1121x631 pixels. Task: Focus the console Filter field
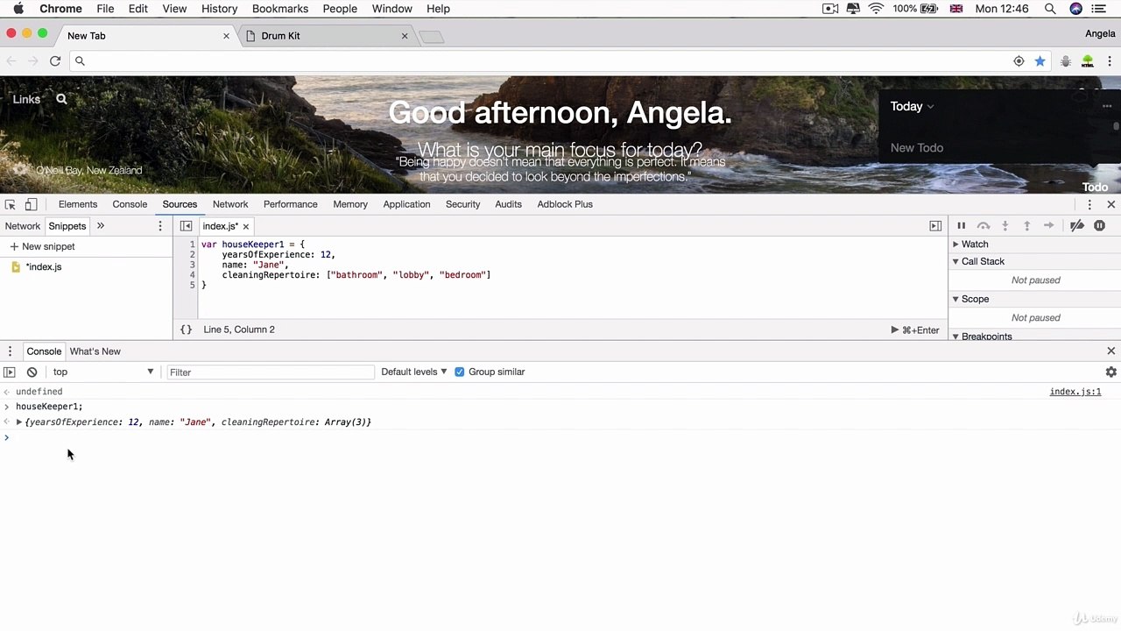[270, 372]
